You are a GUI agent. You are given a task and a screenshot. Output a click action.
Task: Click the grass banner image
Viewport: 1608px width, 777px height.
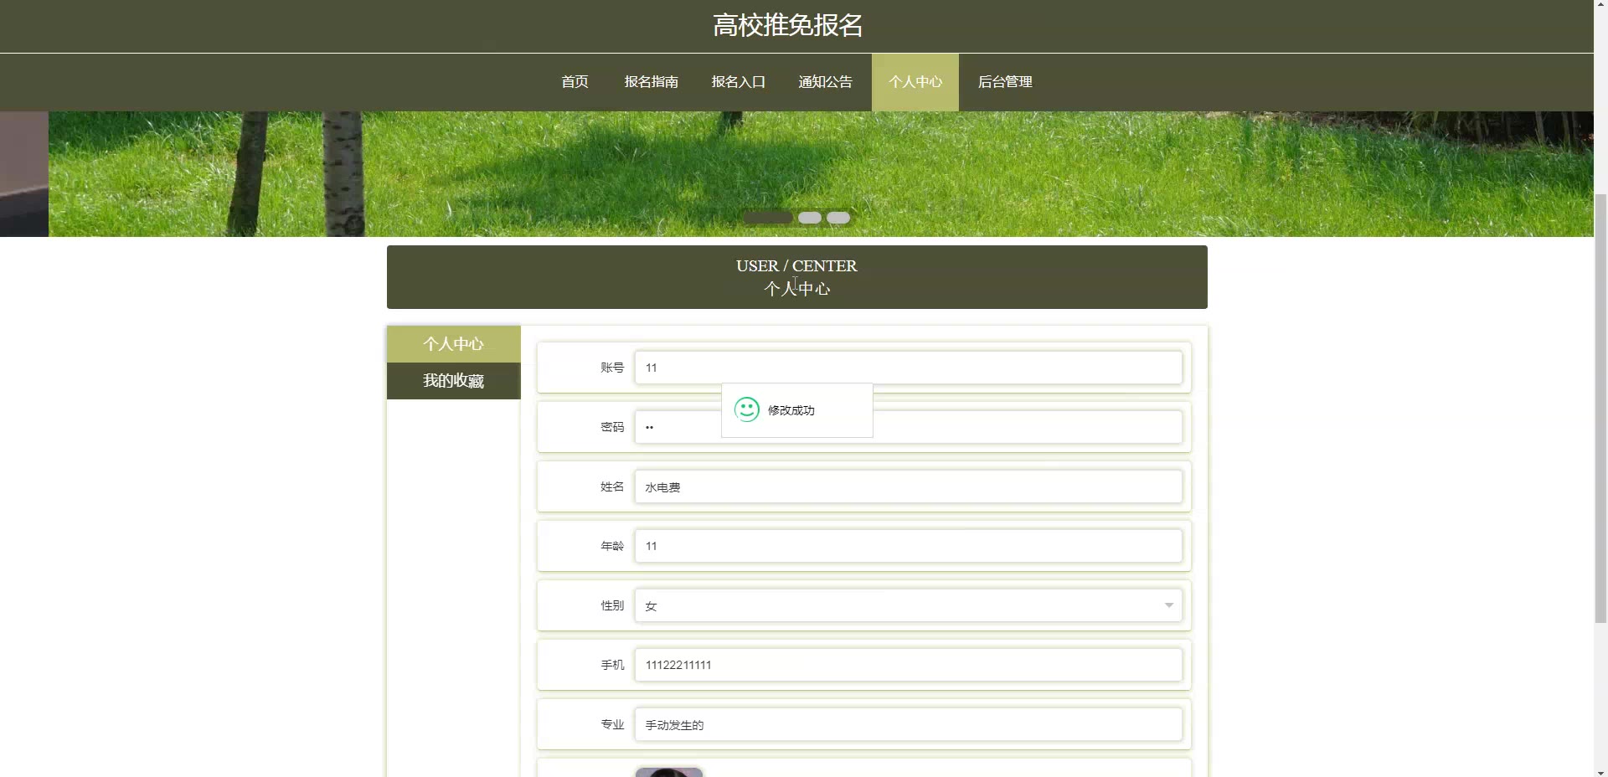[x=821, y=174]
